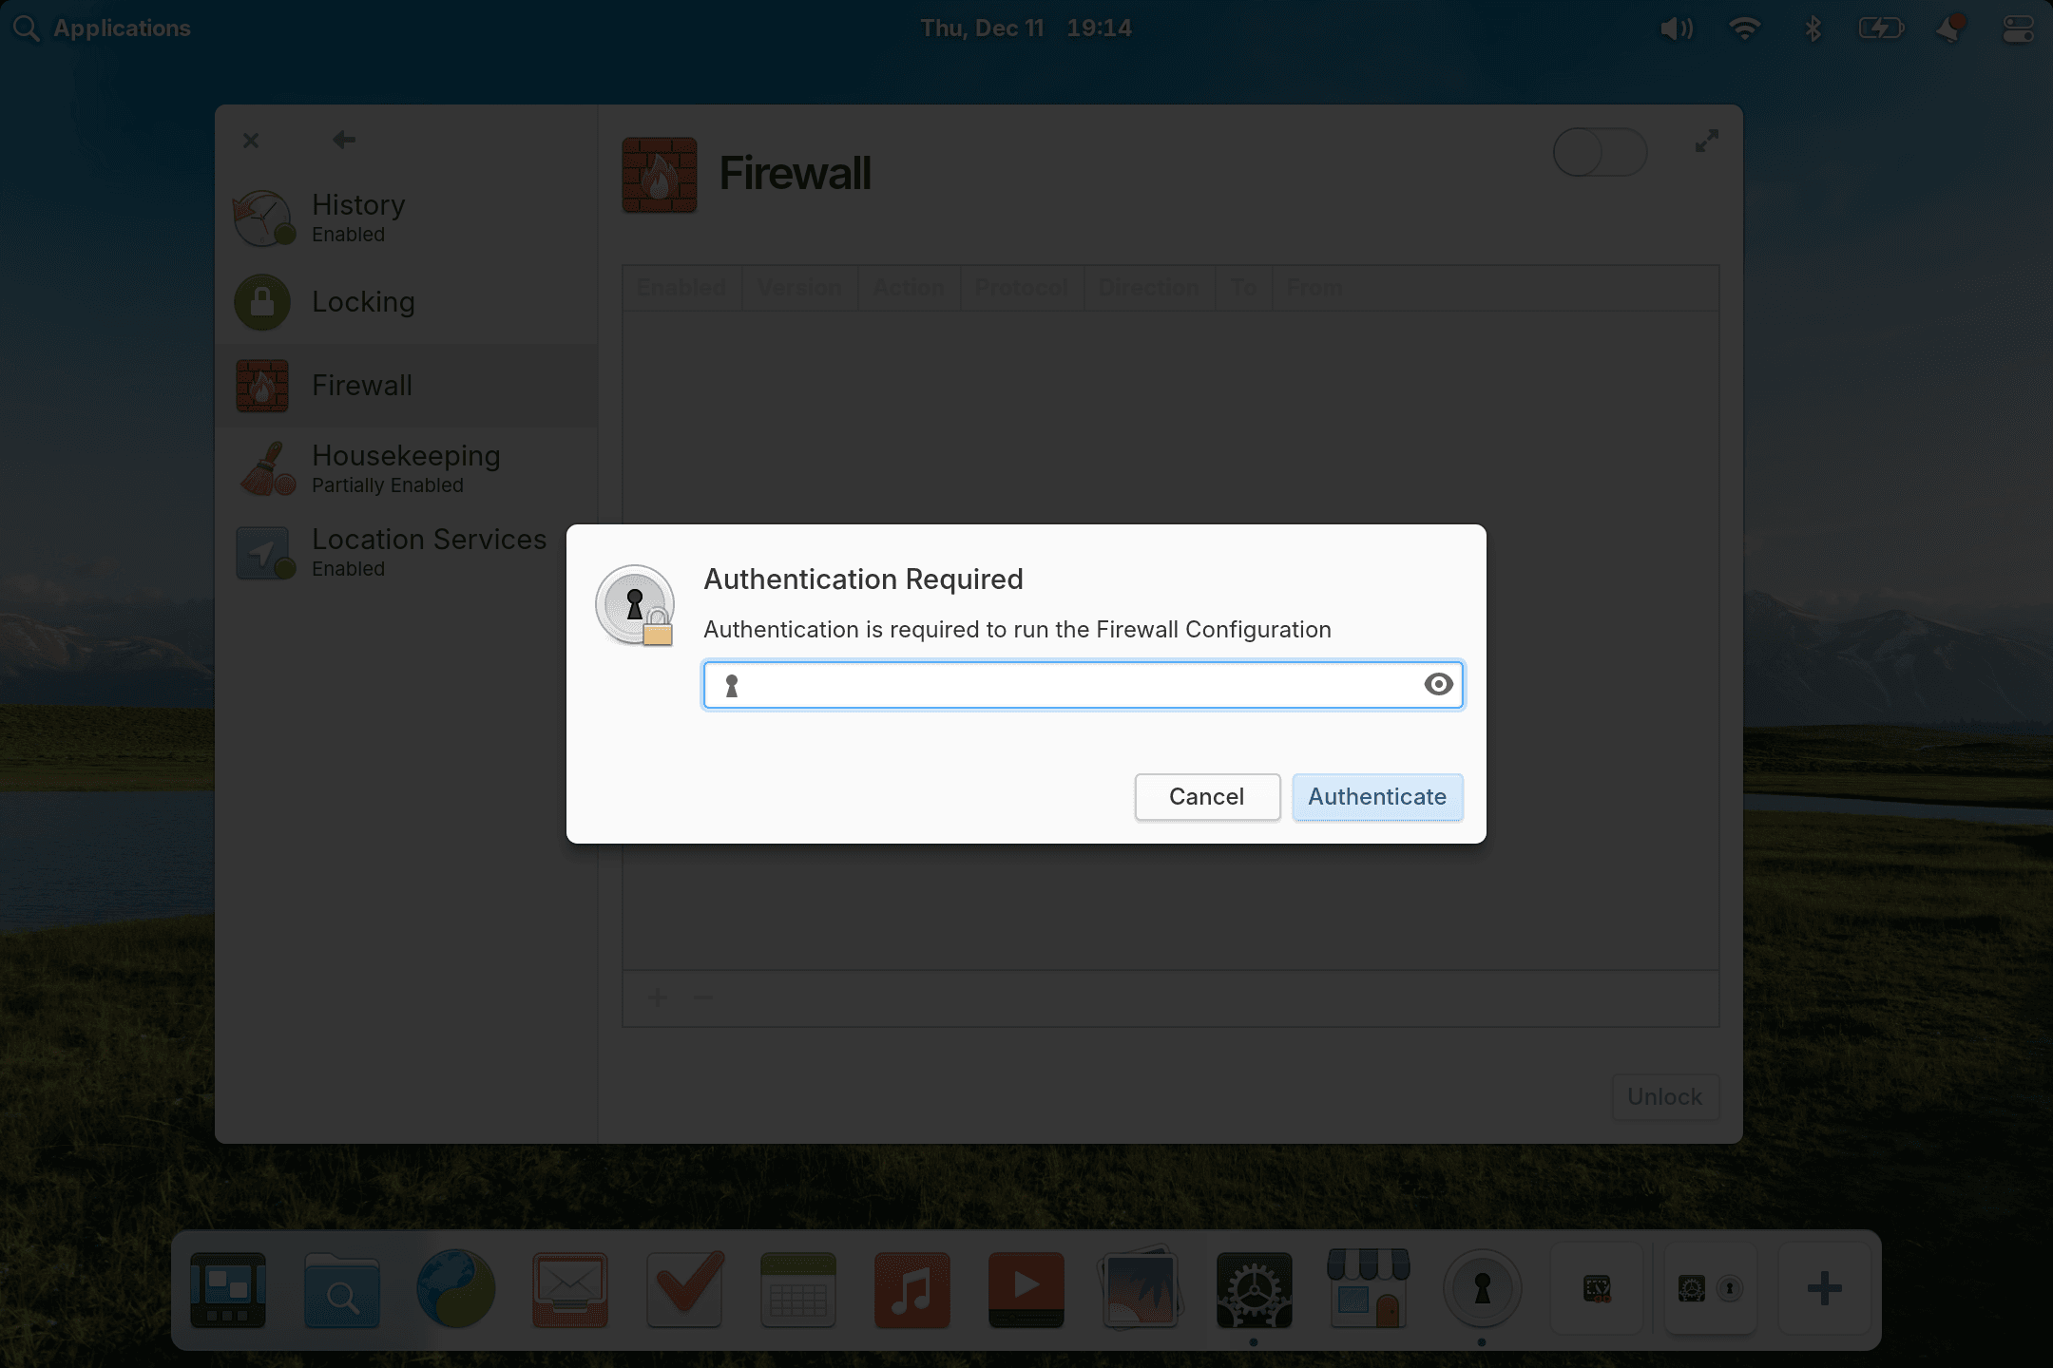Open AppCenter from the dock

(x=1368, y=1289)
